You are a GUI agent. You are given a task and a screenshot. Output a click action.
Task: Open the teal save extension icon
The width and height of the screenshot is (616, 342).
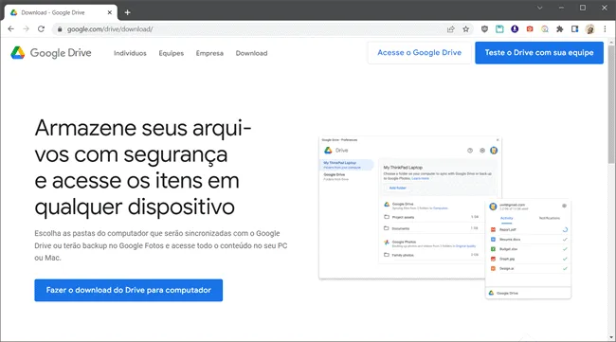click(x=499, y=29)
